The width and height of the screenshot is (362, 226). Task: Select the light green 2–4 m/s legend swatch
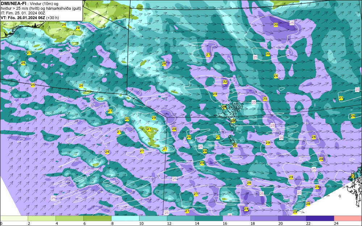[x=42, y=218]
